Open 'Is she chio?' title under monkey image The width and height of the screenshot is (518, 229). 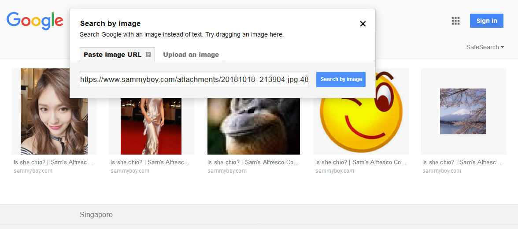click(x=253, y=163)
